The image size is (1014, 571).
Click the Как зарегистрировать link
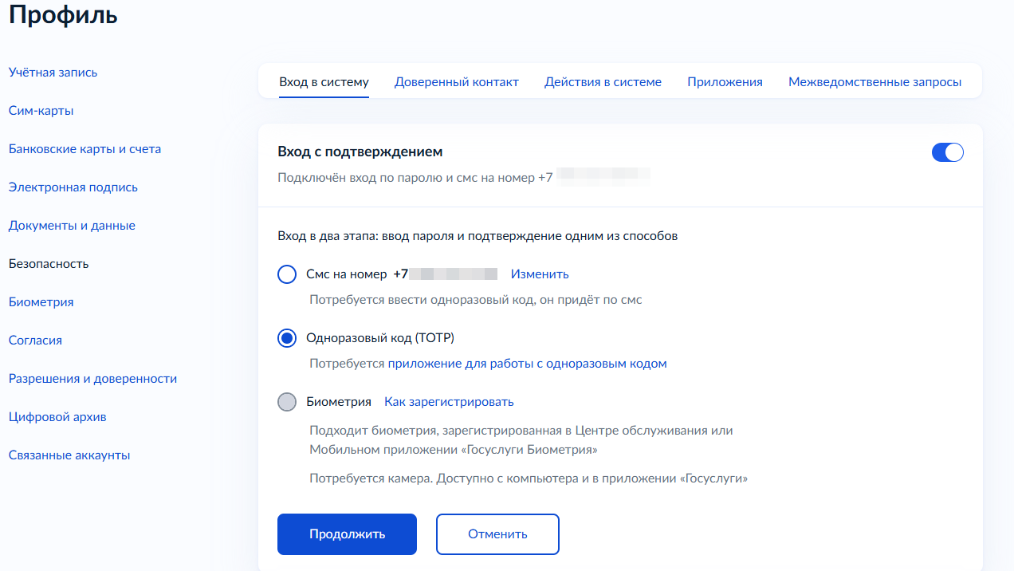click(449, 402)
